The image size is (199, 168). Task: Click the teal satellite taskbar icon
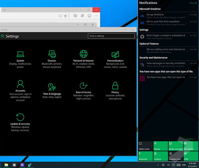30,165
